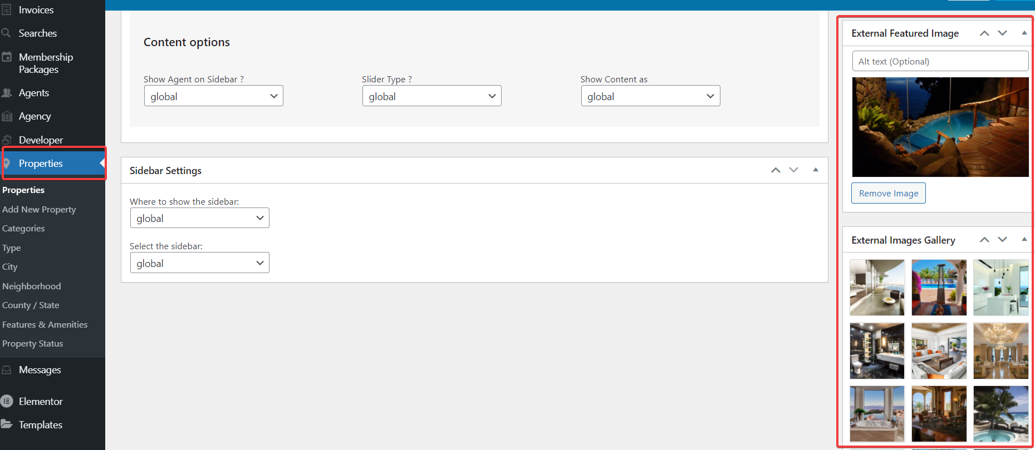Viewport: 1035px width, 450px height.
Task: Move External Featured Image box down
Action: [x=1003, y=33]
